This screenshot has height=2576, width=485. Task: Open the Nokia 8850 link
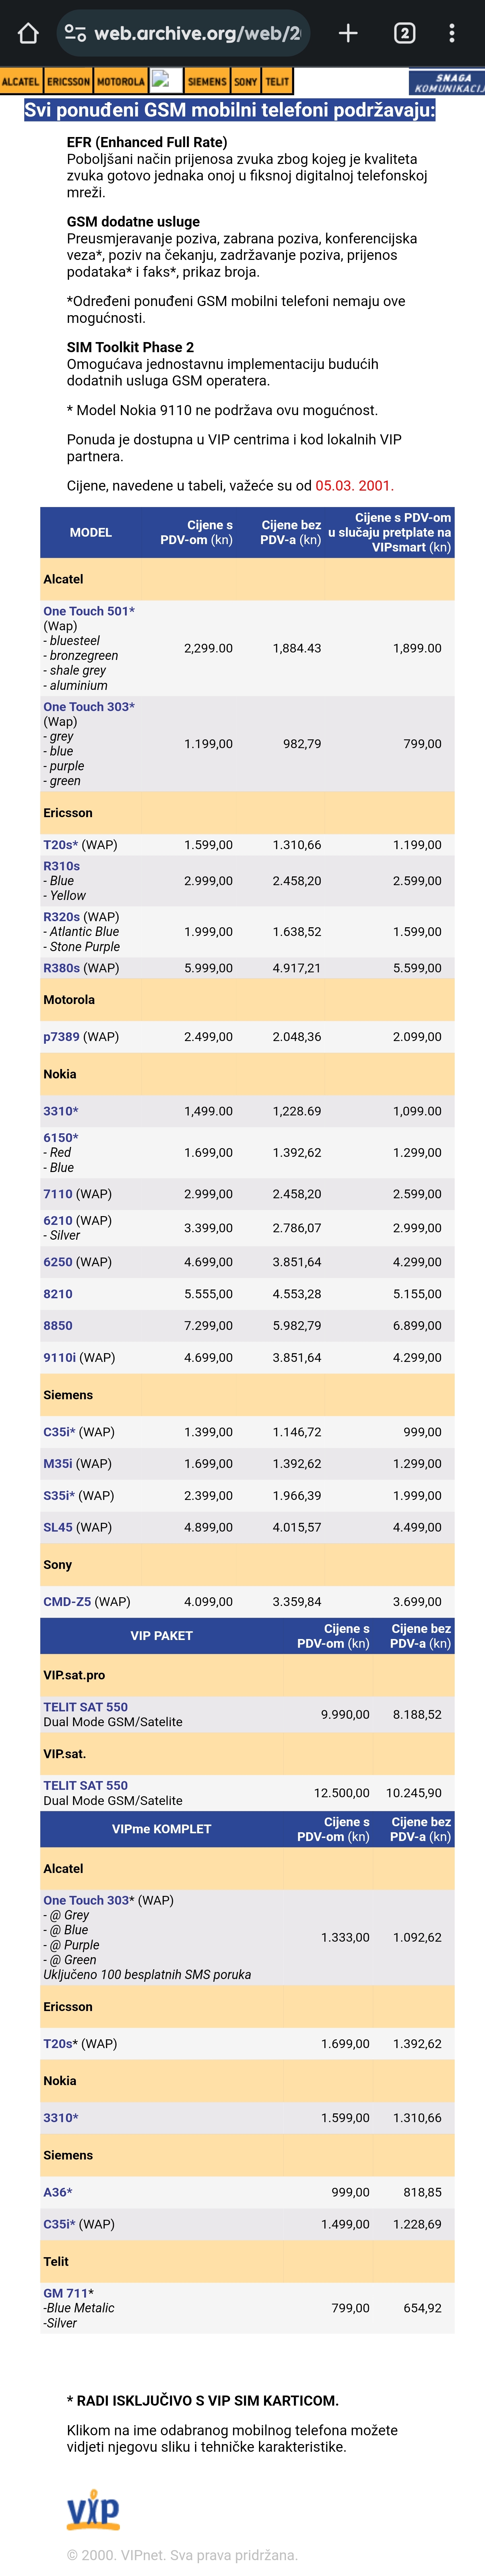pyautogui.click(x=58, y=1326)
